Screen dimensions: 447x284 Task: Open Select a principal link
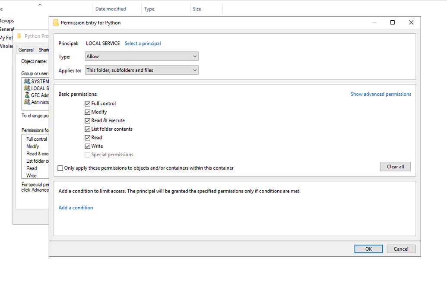(x=143, y=43)
